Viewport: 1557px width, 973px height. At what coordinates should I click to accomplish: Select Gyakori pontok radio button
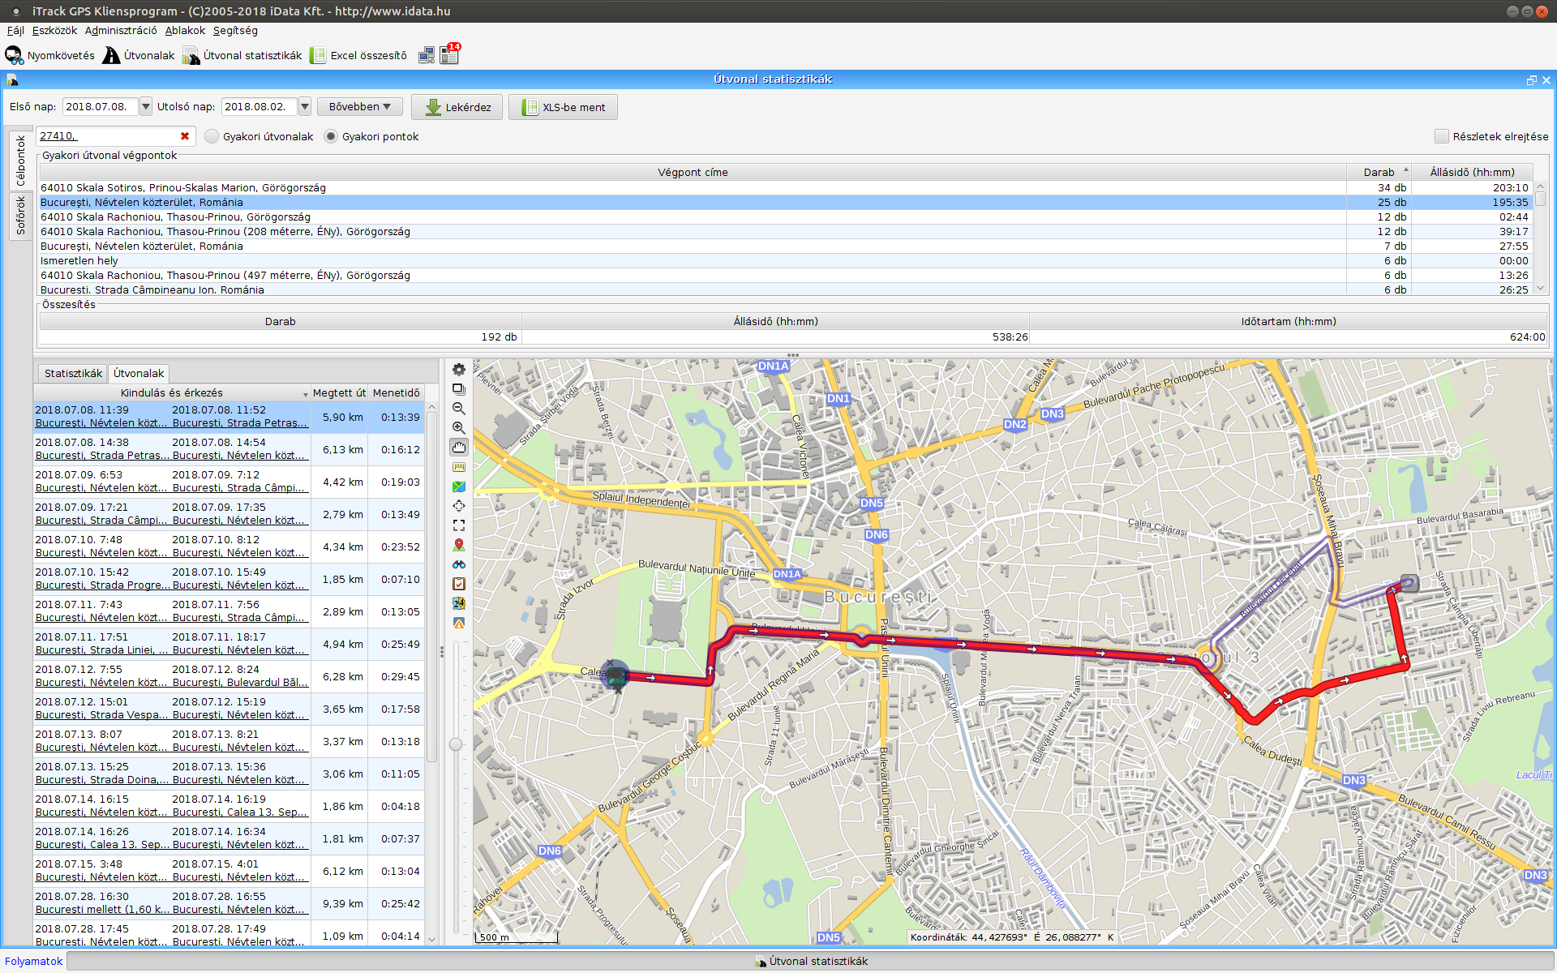(x=331, y=136)
